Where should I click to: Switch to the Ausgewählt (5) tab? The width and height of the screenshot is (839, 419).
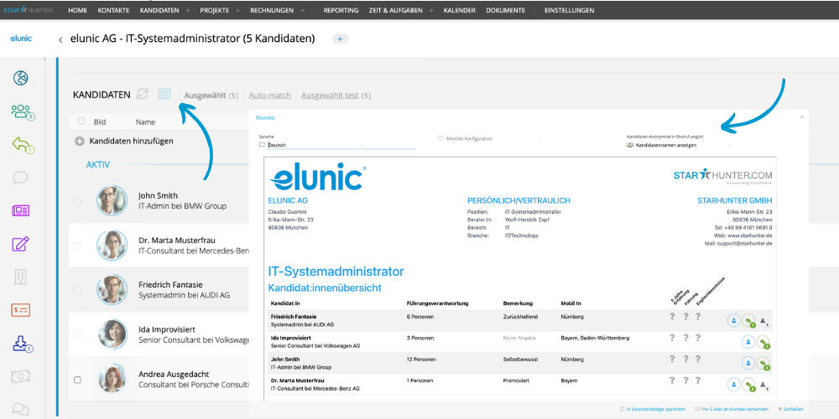click(211, 96)
